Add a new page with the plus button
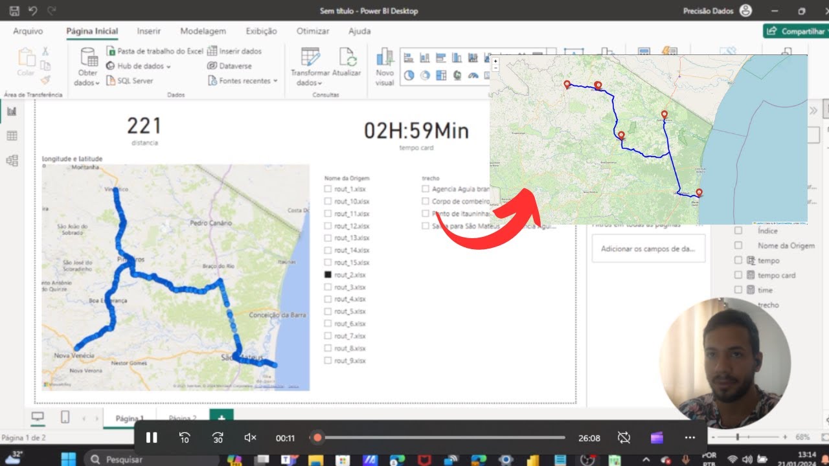Viewport: 829px width, 466px height. (221, 418)
